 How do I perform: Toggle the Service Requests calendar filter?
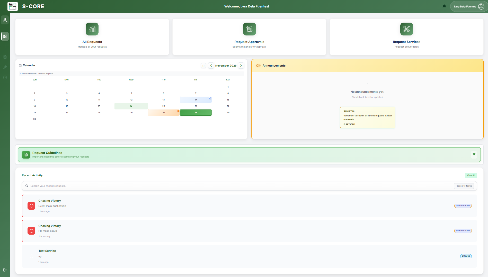click(x=46, y=73)
